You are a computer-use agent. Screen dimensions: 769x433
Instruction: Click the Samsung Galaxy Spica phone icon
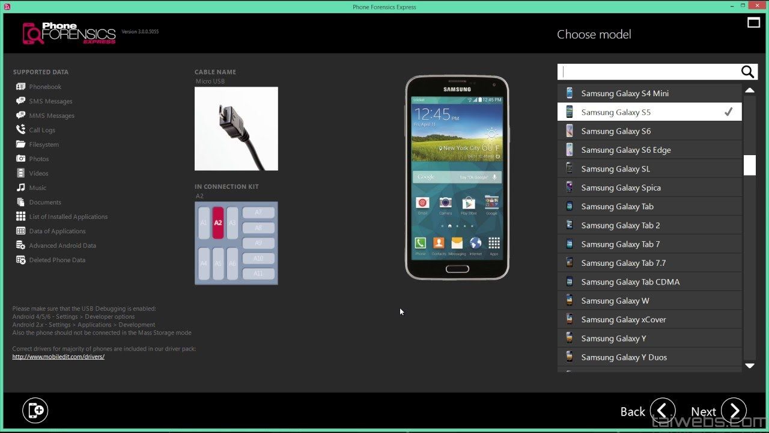pyautogui.click(x=569, y=188)
